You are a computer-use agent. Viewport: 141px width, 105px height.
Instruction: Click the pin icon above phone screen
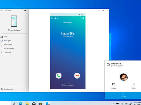[79, 14]
